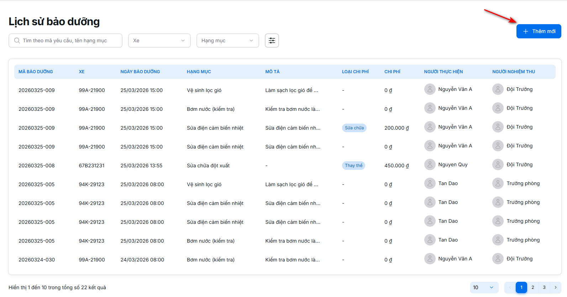The image size is (567, 297).
Task: Click Đội Trưởng avatar in first row
Action: pyautogui.click(x=498, y=89)
